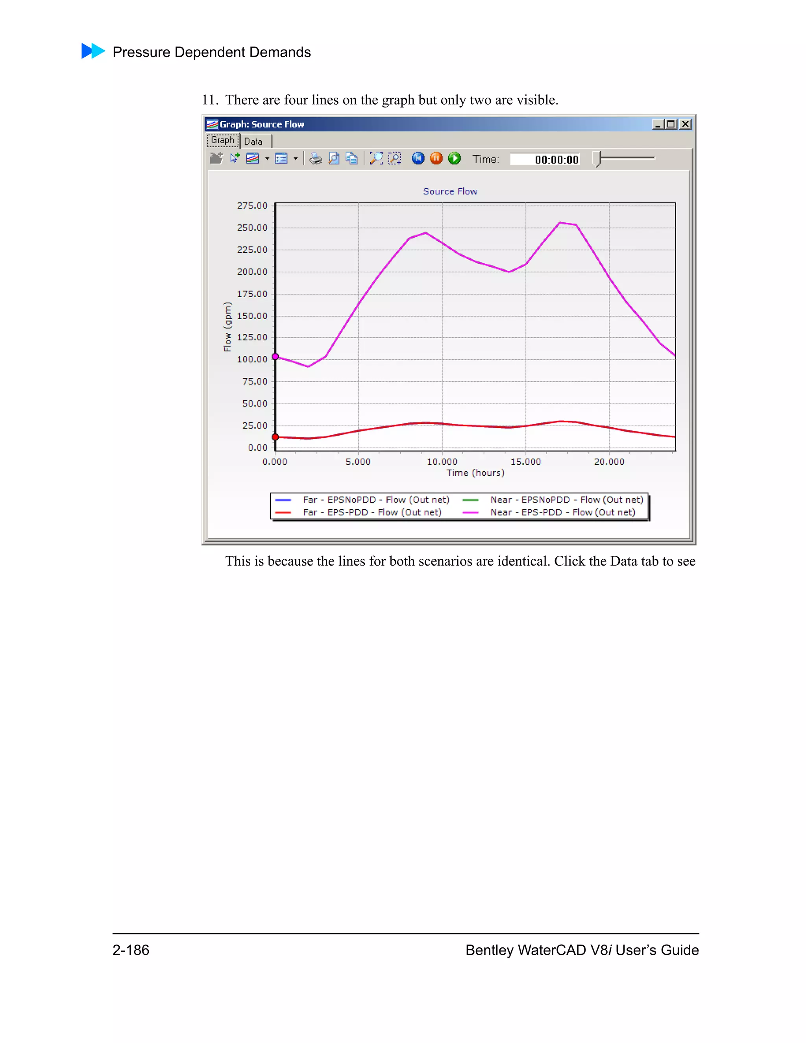Click legend entry Near - EPS-PDD magenta line
The width and height of the screenshot is (806, 1043).
click(x=549, y=512)
